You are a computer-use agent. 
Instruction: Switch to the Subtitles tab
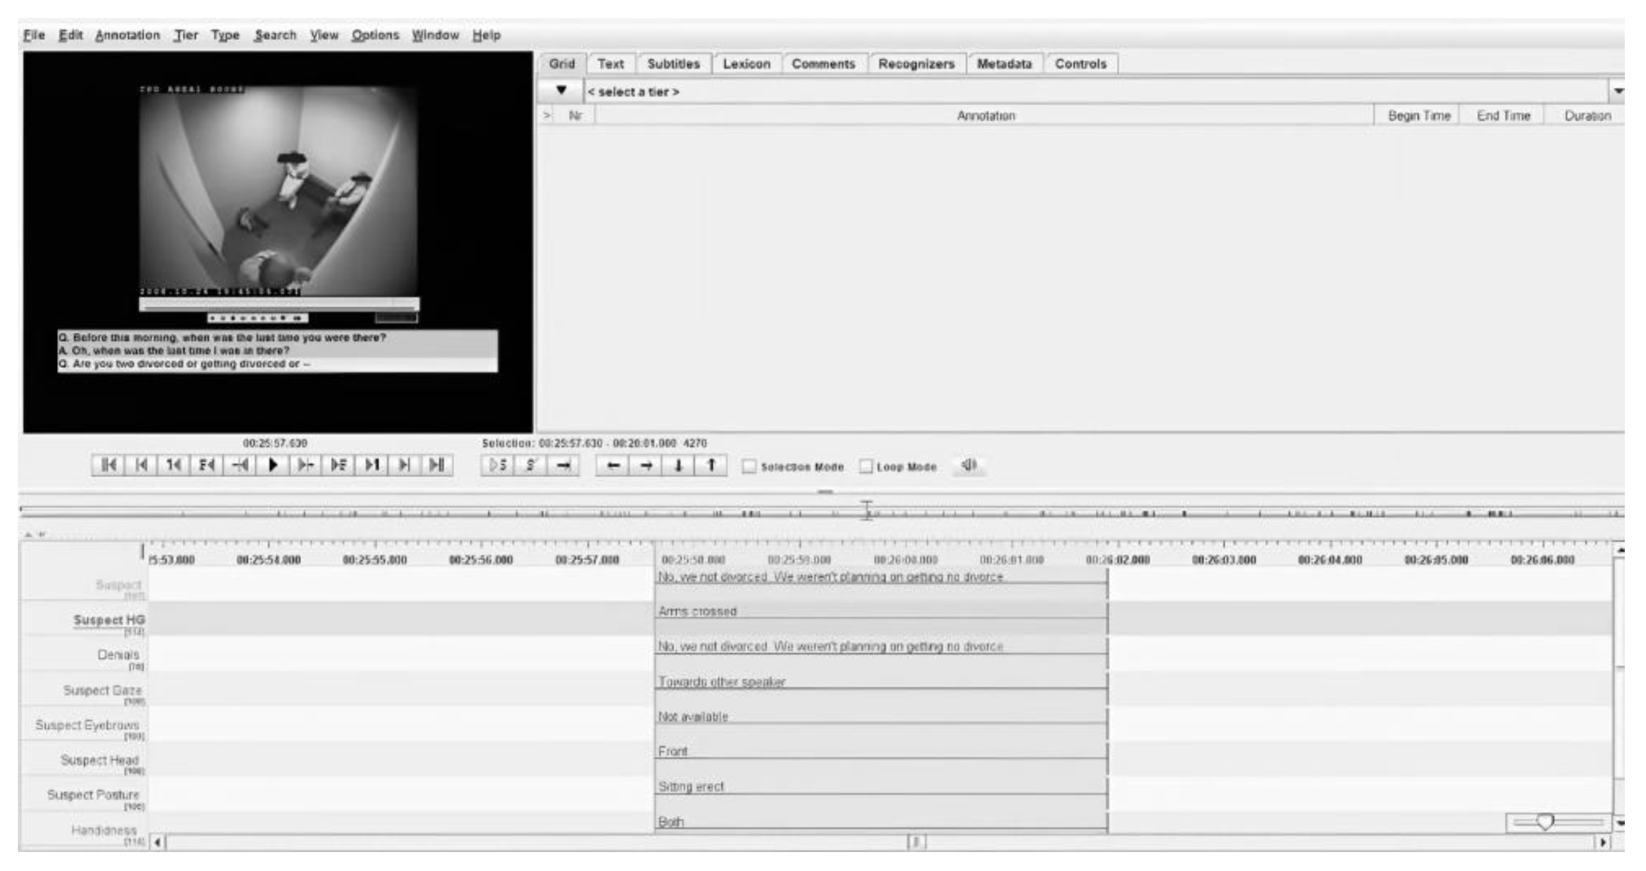(673, 64)
